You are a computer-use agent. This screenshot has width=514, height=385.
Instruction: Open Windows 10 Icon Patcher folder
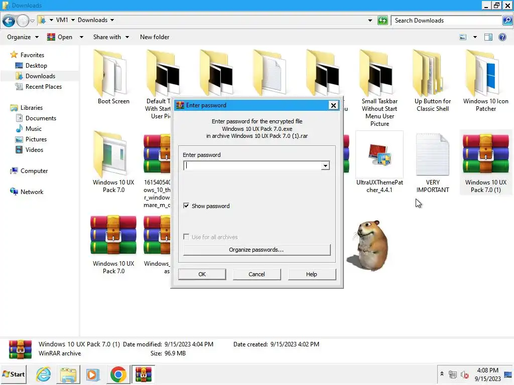click(x=485, y=81)
